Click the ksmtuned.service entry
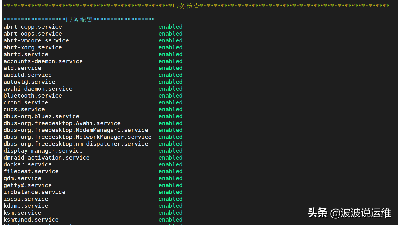 tap(31, 220)
